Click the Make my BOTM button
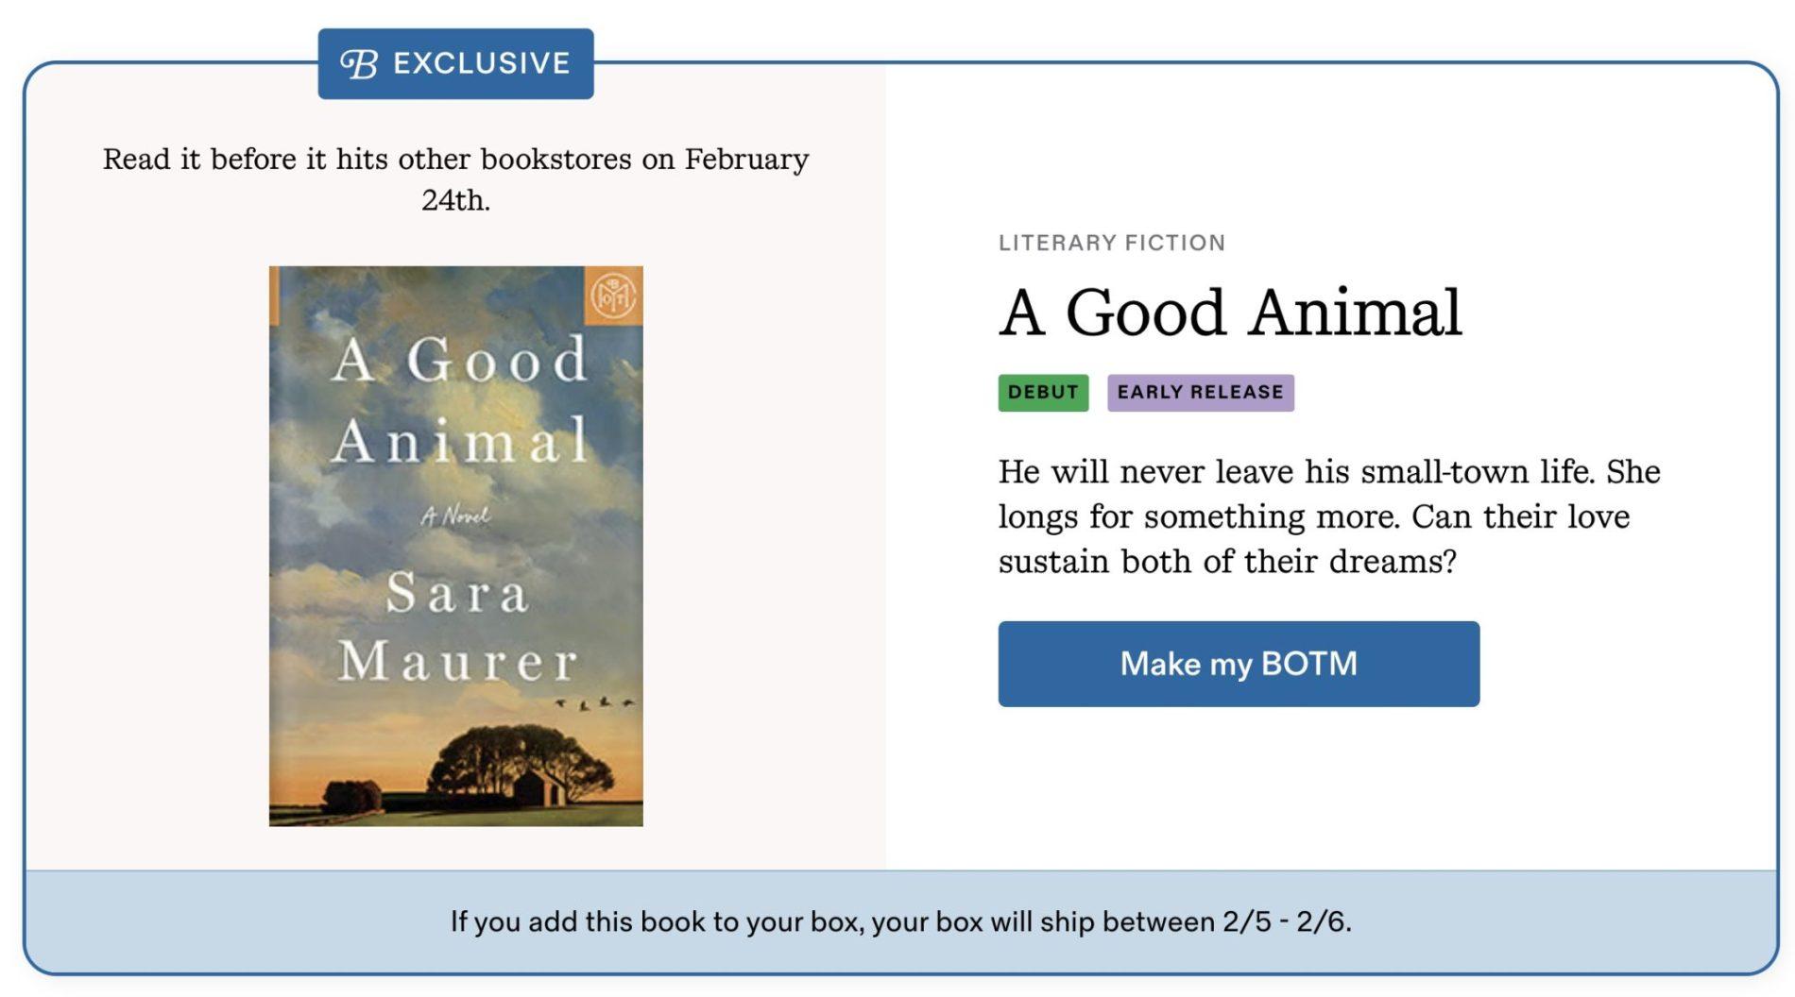This screenshot has width=1795, height=997. tap(1238, 664)
